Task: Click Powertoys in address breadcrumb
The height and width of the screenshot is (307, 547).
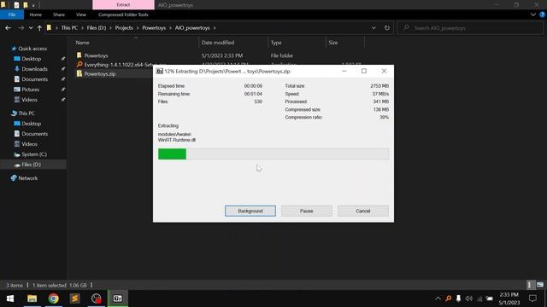Action: click(154, 28)
